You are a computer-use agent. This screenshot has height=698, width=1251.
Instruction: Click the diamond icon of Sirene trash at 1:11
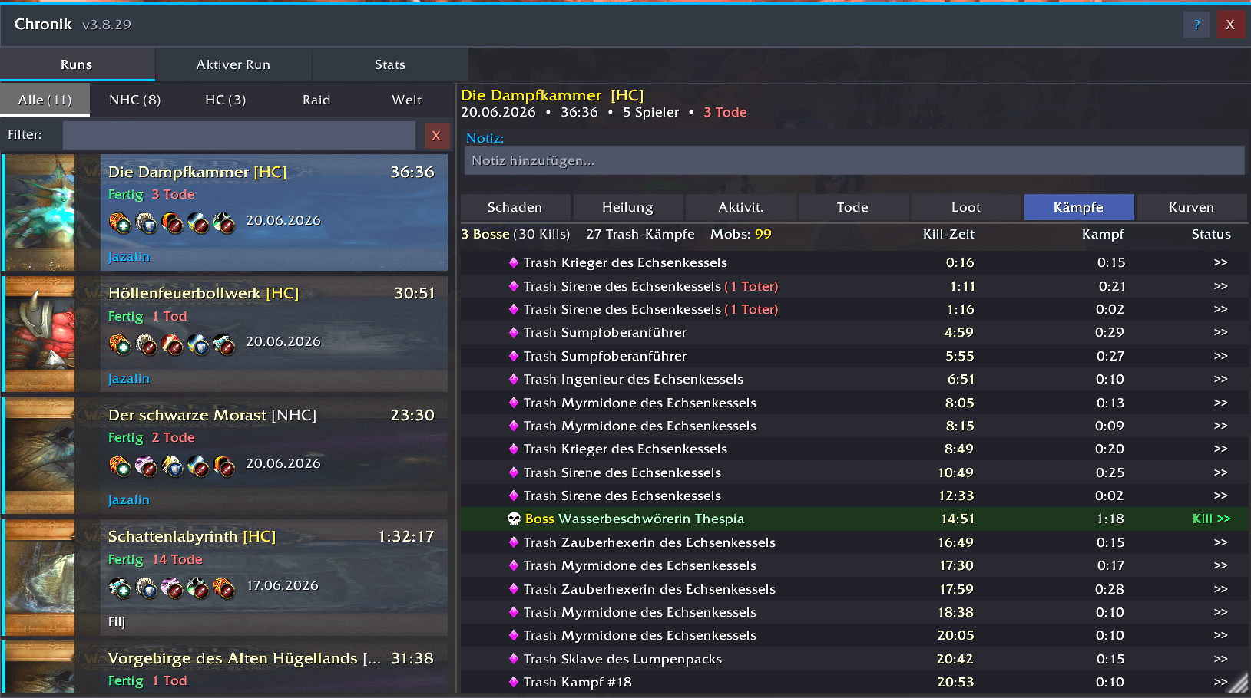coord(514,286)
